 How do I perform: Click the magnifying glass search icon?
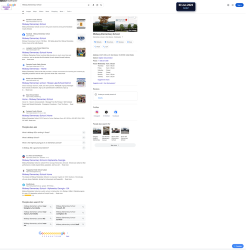(x=101, y=5)
